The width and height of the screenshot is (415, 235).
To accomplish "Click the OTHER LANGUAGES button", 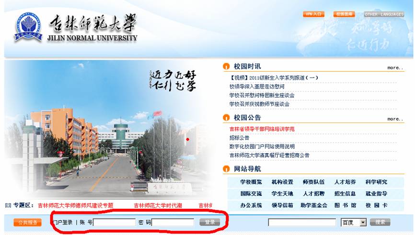I will click(x=383, y=14).
